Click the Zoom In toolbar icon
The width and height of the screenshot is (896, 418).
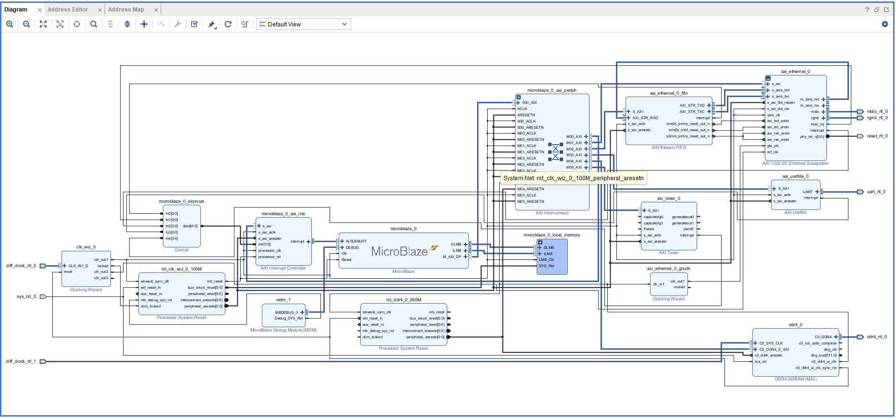(10, 24)
